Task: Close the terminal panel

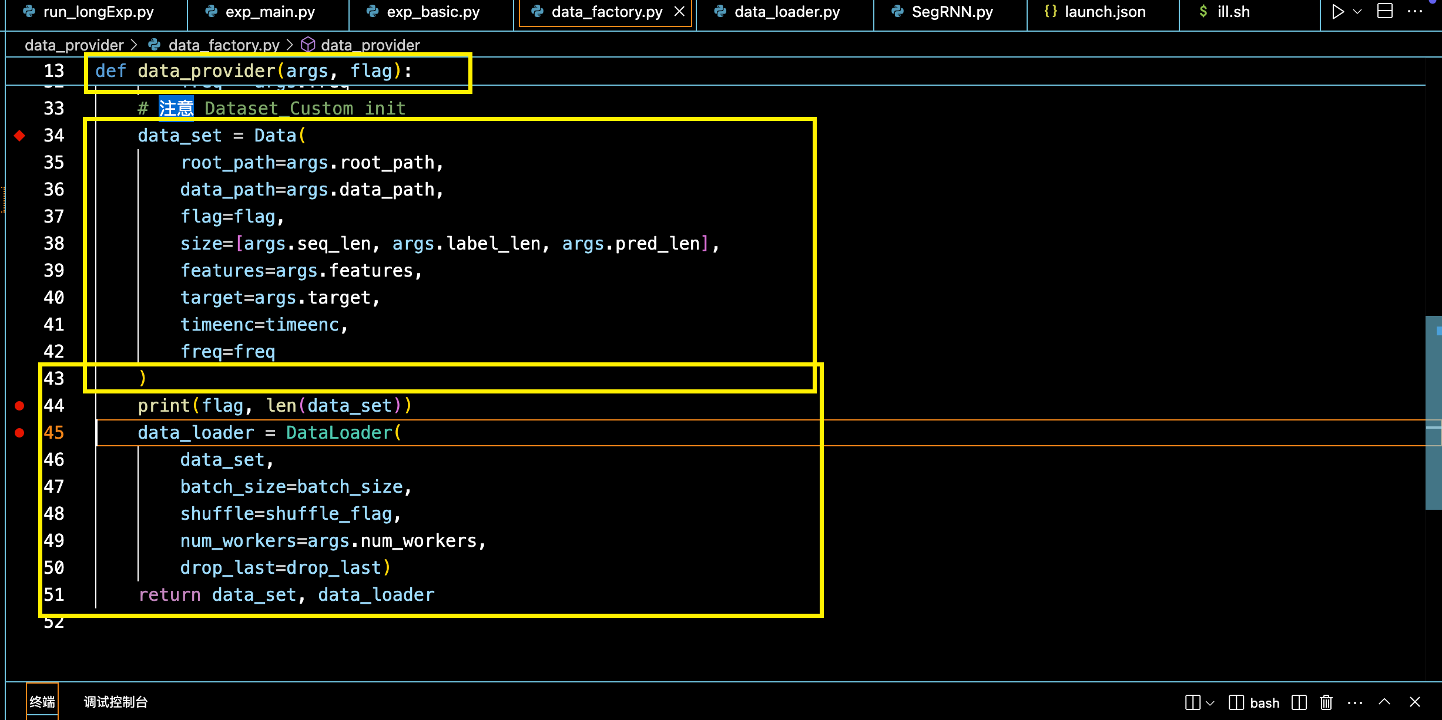Action: pyautogui.click(x=1415, y=702)
